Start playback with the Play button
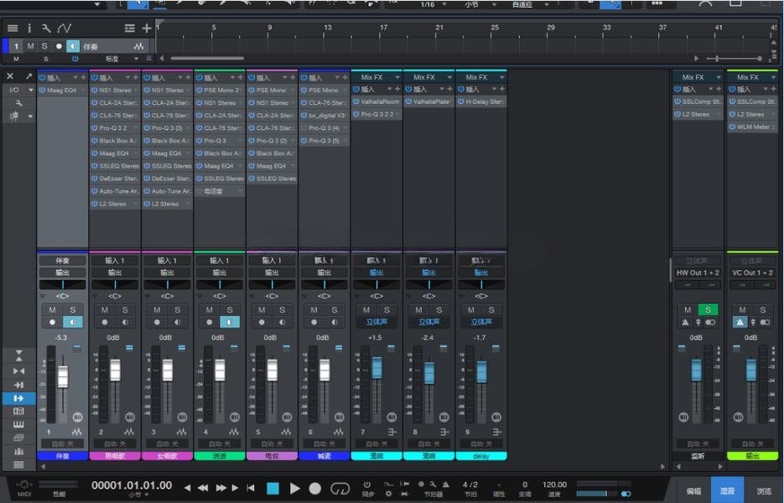 click(x=295, y=488)
